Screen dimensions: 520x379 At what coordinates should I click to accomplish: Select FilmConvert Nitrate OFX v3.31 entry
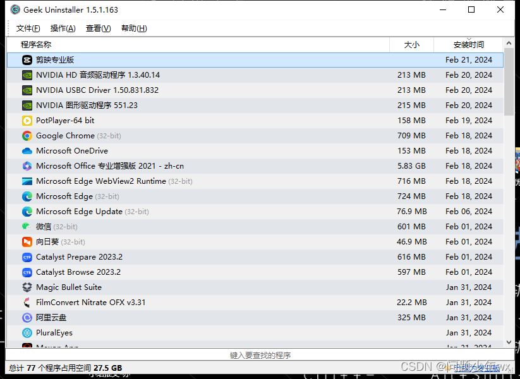tap(90, 303)
